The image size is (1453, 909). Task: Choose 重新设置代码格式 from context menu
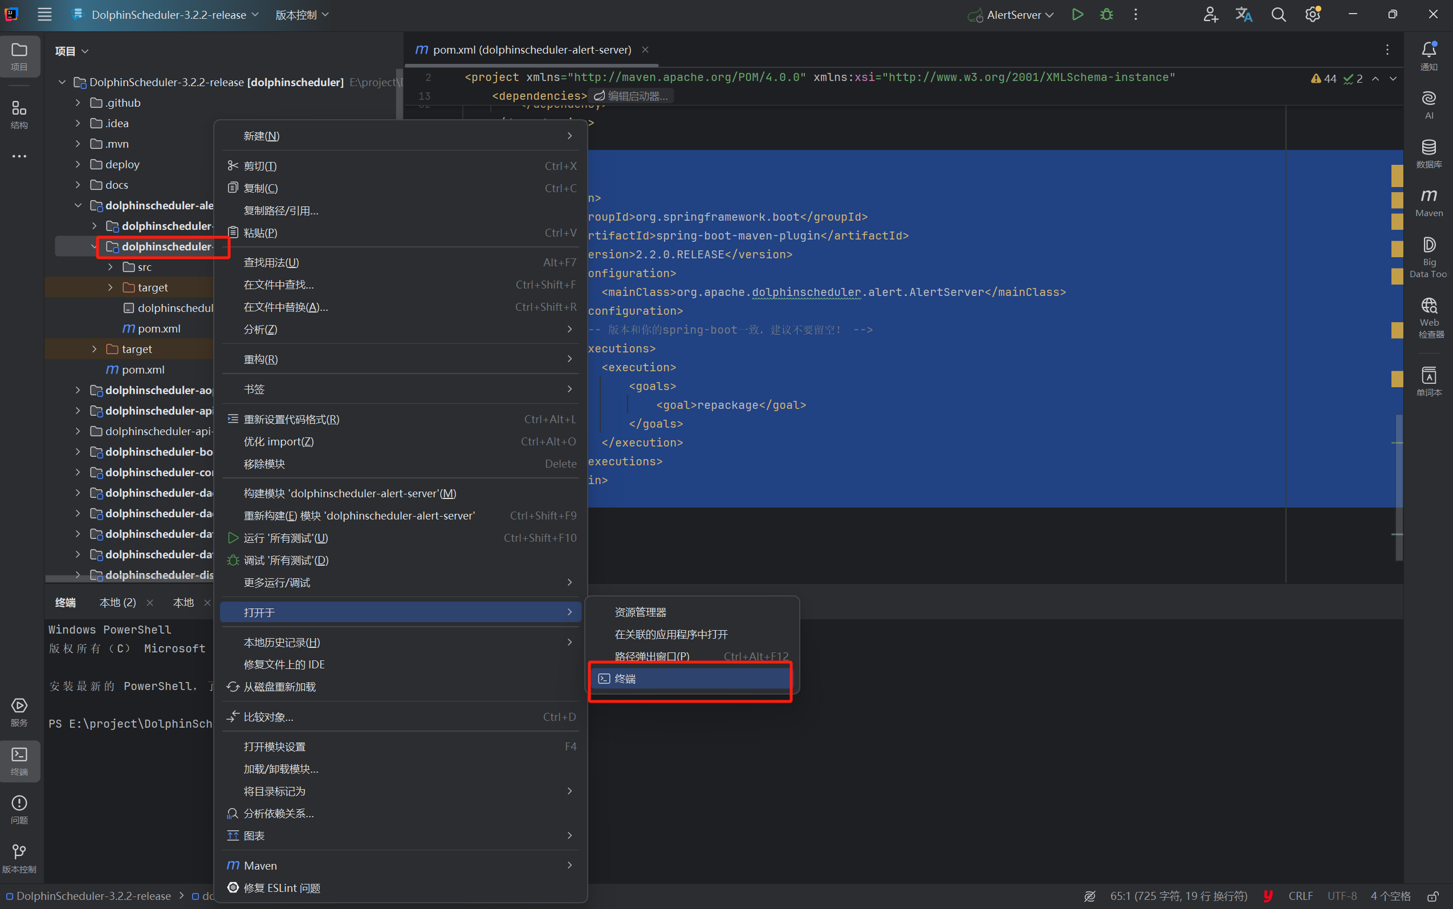tap(291, 419)
